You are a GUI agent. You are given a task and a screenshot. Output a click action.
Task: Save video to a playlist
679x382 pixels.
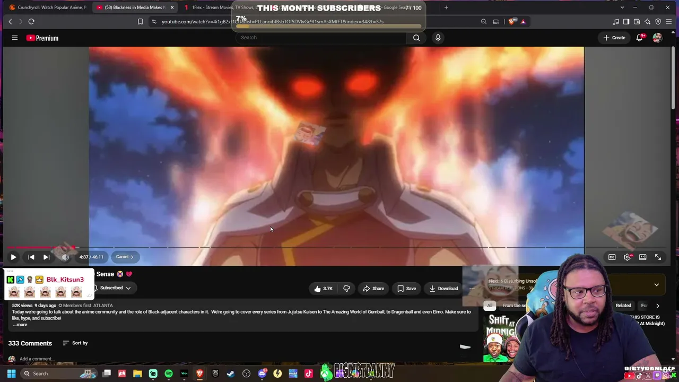coord(406,288)
